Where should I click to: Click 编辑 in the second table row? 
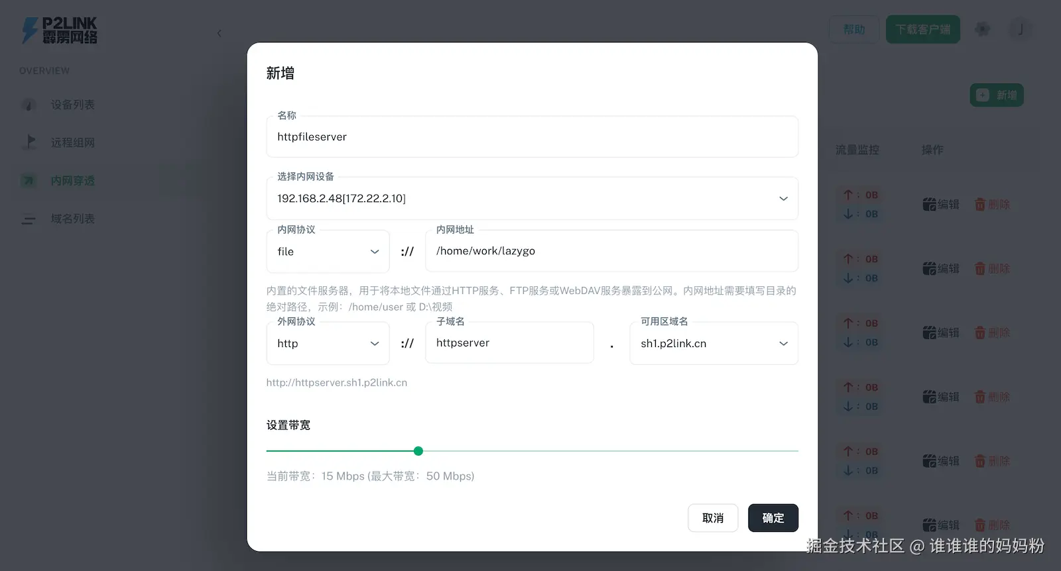click(x=941, y=269)
